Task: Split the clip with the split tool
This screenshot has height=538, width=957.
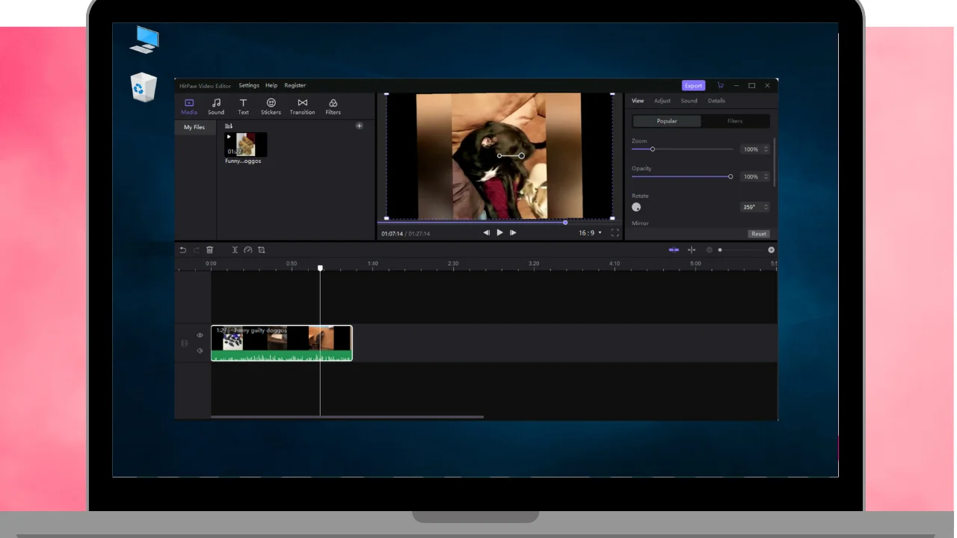Action: click(235, 250)
